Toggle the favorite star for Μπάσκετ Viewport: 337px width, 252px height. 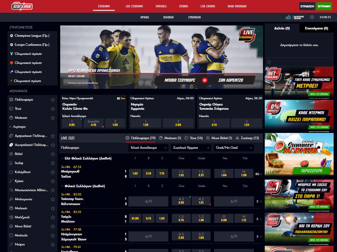pyautogui.click(x=53, y=118)
